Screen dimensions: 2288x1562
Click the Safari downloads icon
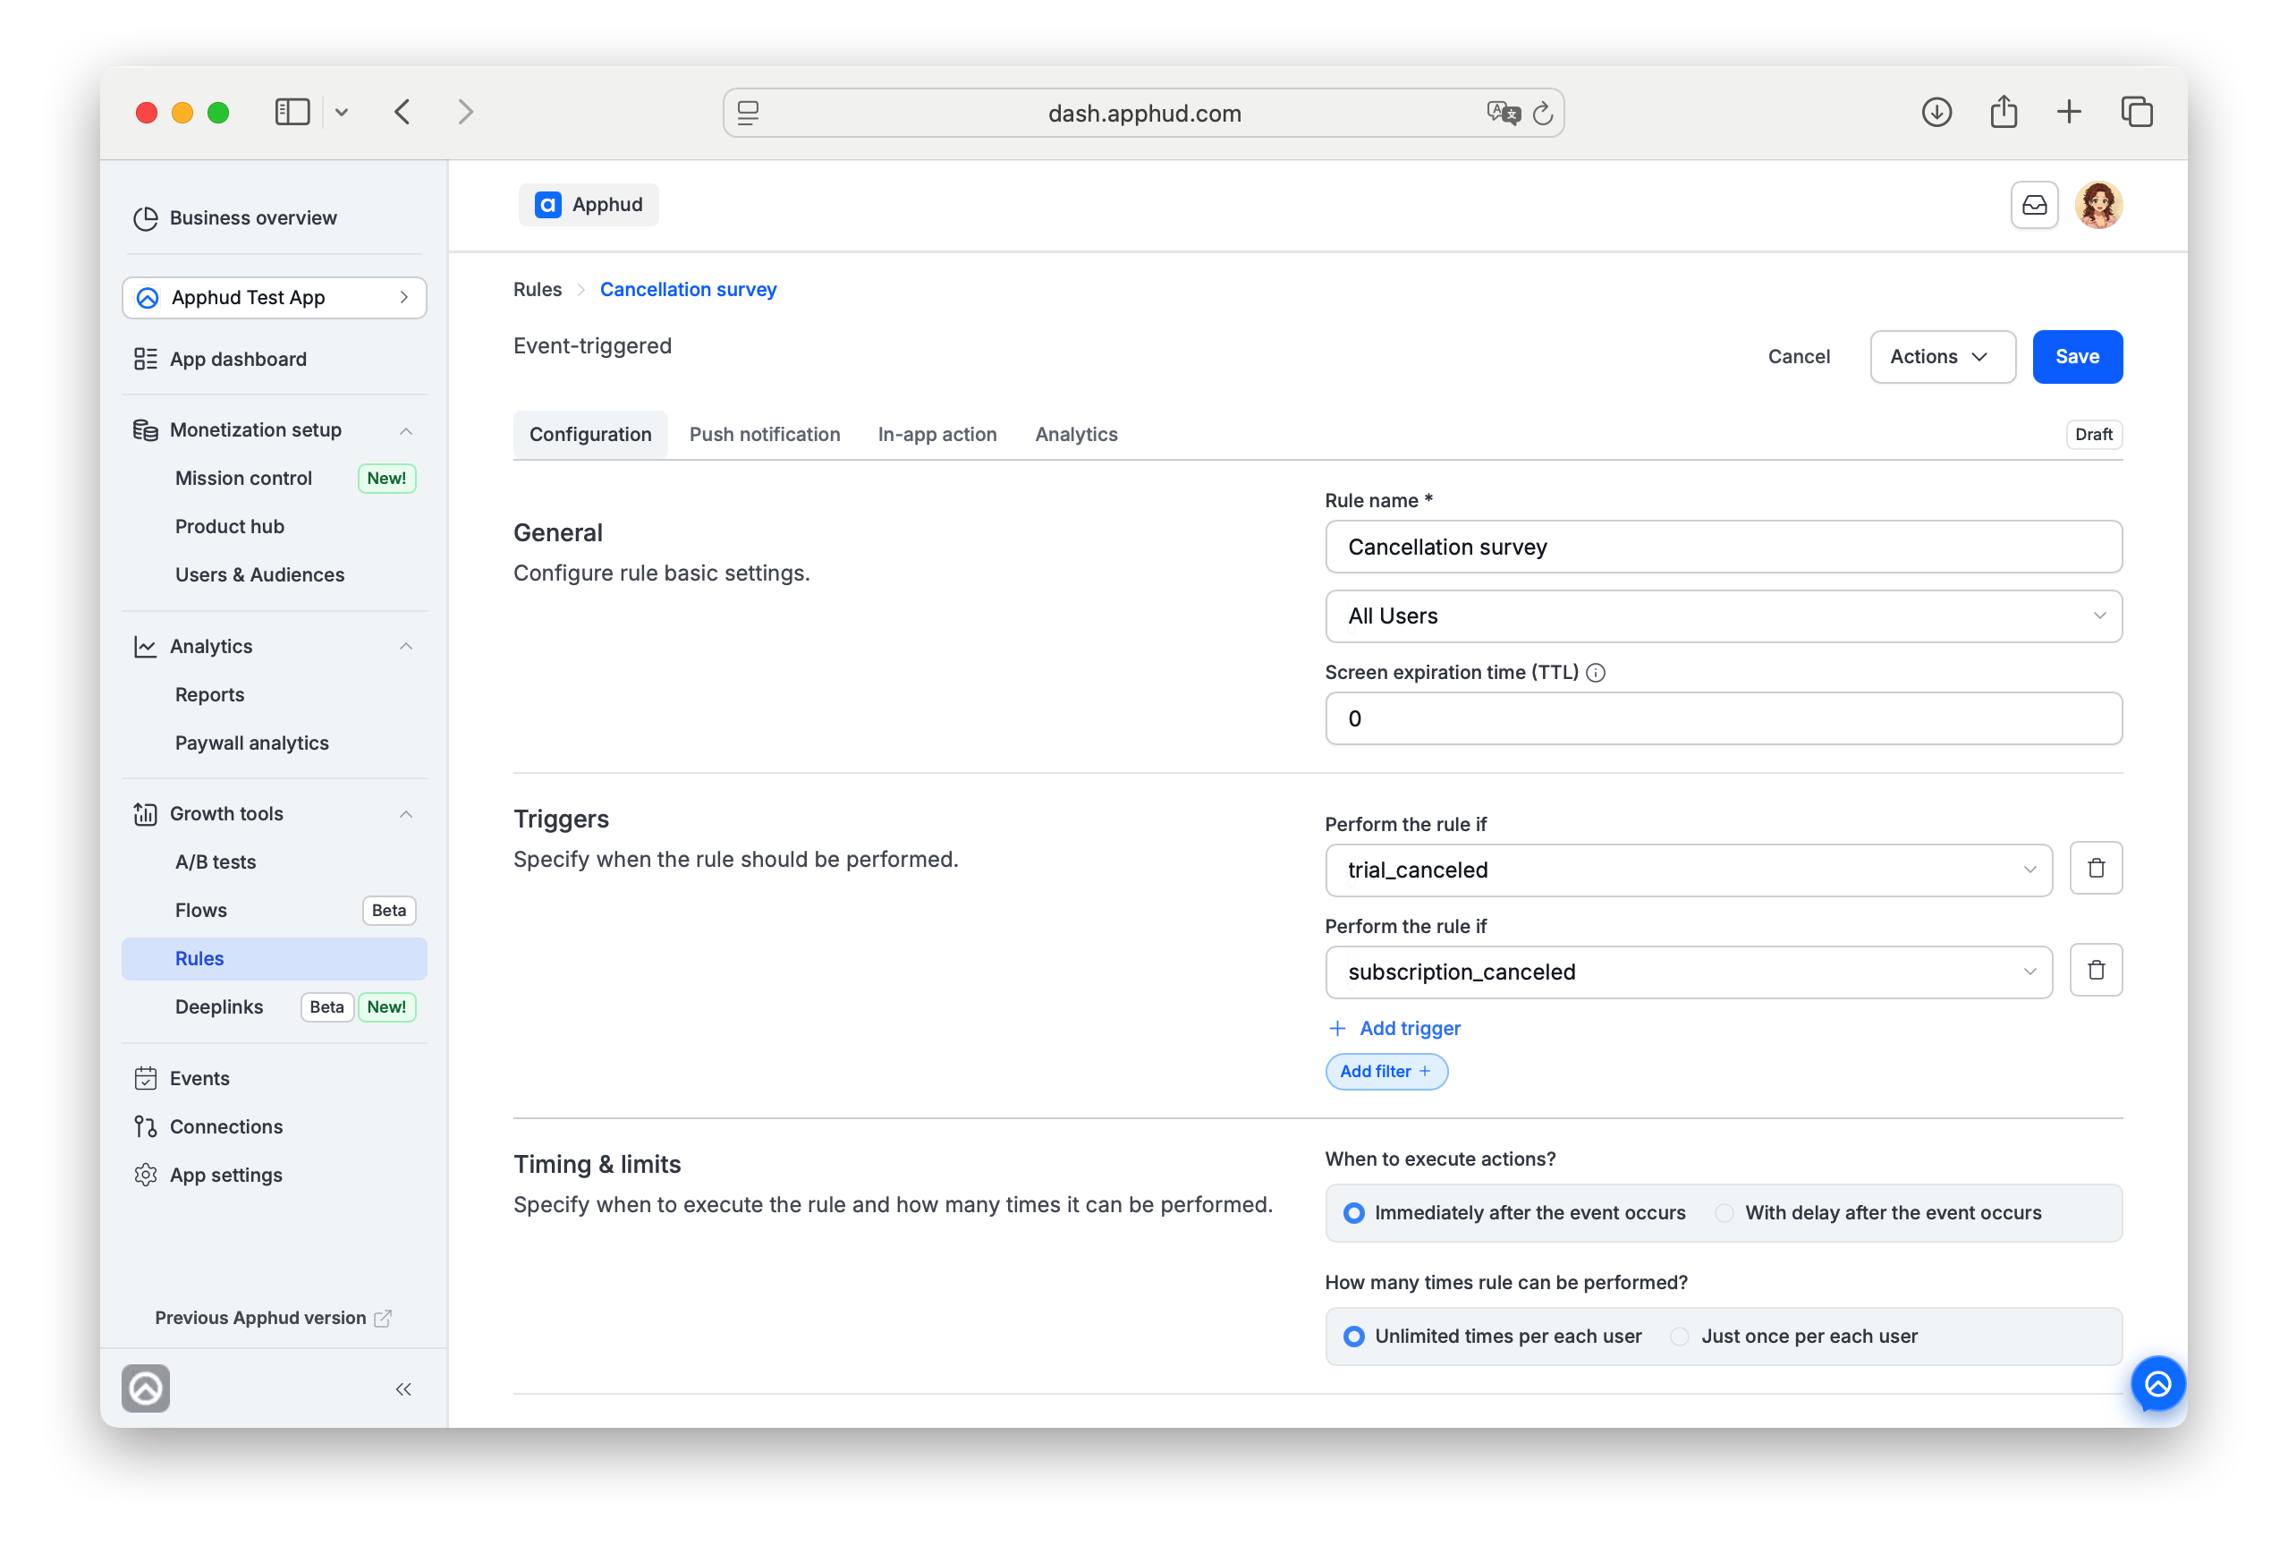(1936, 113)
